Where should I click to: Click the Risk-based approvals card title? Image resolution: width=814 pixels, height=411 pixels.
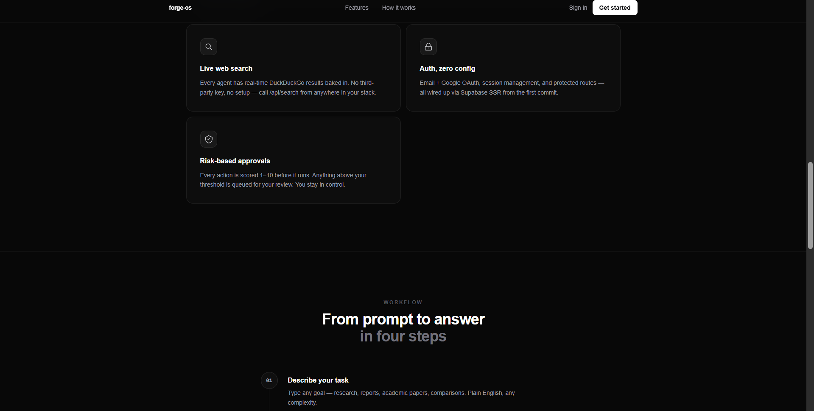coord(235,161)
